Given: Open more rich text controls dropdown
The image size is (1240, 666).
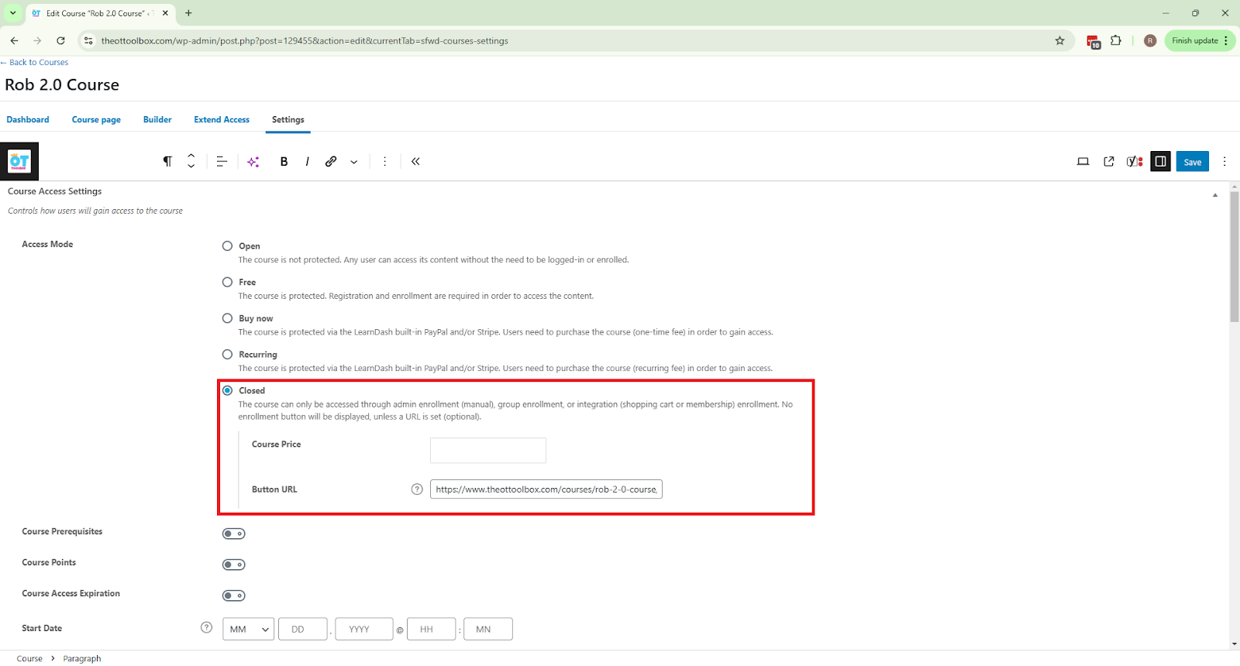Looking at the screenshot, I should tap(354, 162).
